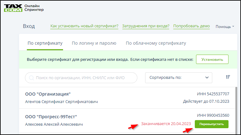This screenshot has width=241, height=135.
Task: Select the По облачному сертификату tab
Action: [x=156, y=43]
